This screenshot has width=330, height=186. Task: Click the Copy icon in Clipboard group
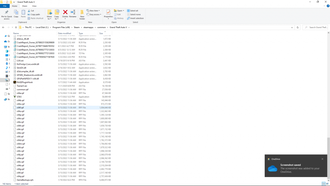tap(16, 13)
